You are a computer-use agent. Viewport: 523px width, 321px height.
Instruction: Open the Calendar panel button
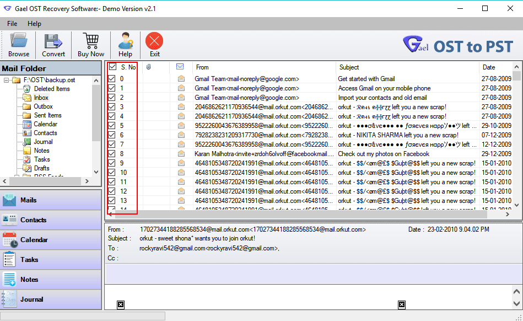pyautogui.click(x=51, y=240)
